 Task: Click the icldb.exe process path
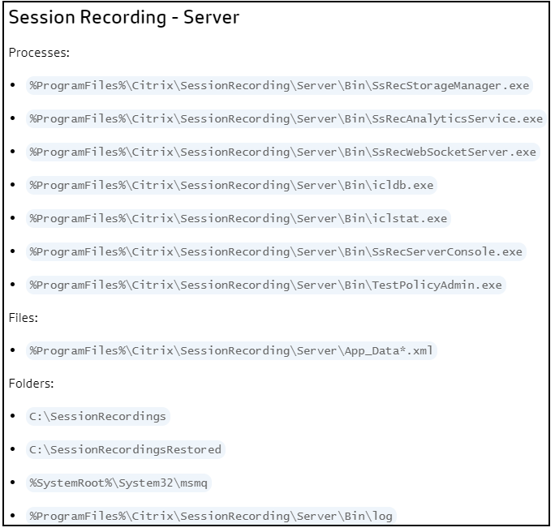point(231,186)
